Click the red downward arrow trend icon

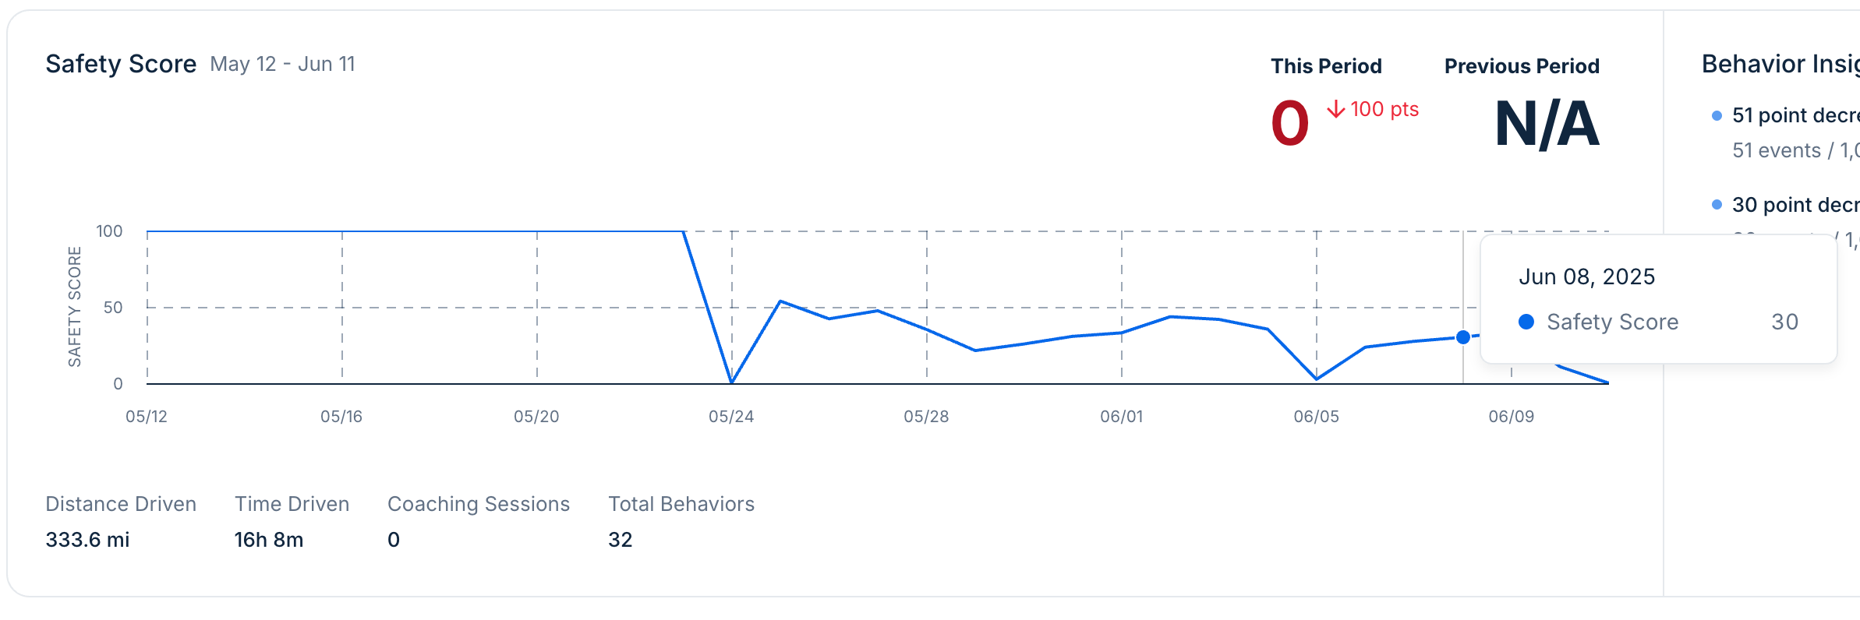(1335, 110)
